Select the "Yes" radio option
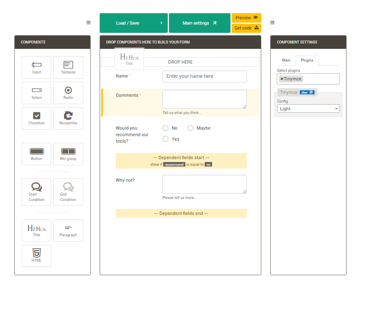 point(166,139)
